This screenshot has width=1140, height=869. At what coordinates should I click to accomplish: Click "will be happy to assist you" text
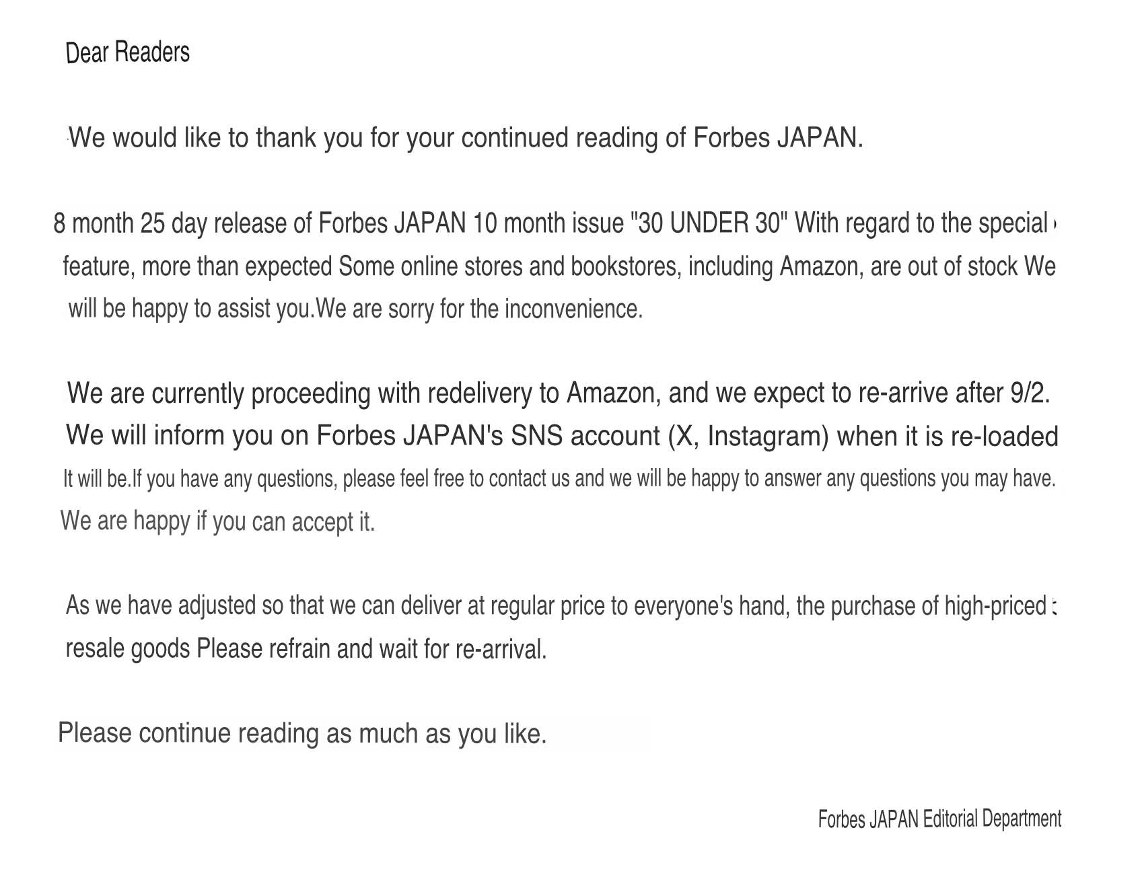[190, 309]
